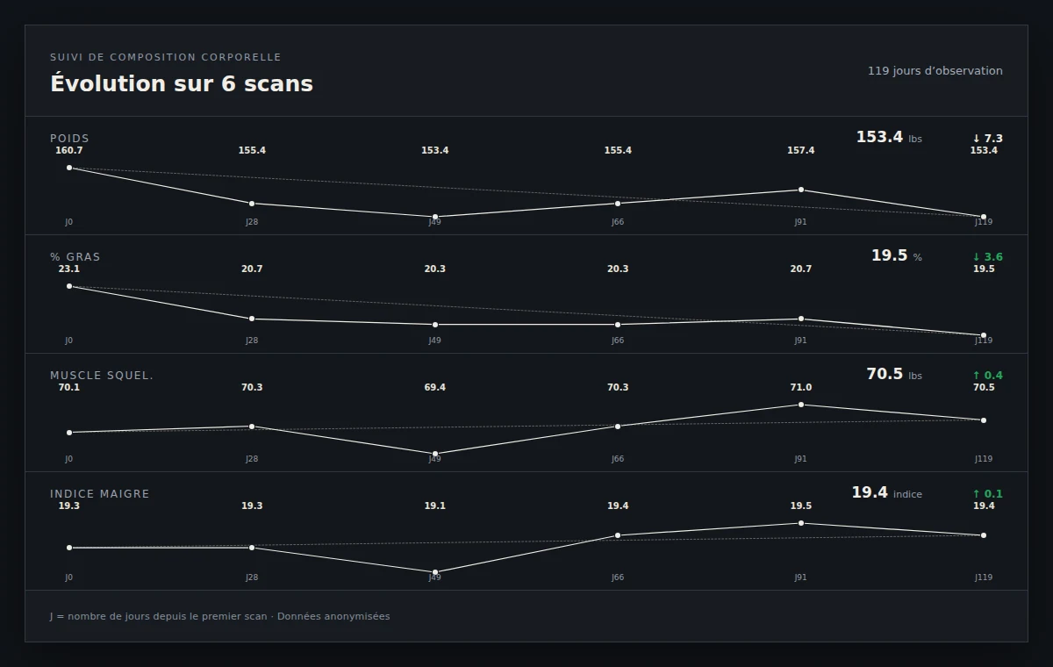Click the large "70.5 lbs" muscle summary
This screenshot has width=1053, height=667.
894,375
